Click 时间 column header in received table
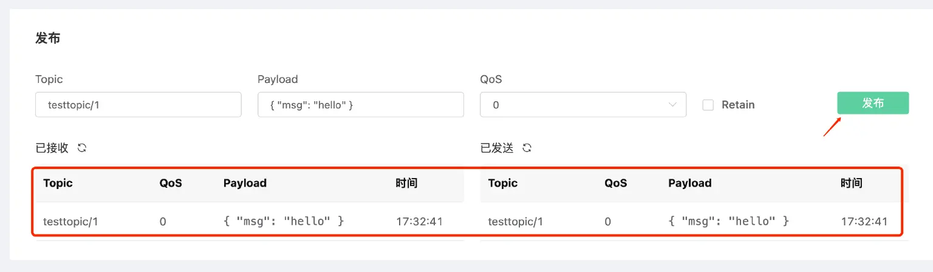The height and width of the screenshot is (272, 933). tap(406, 183)
